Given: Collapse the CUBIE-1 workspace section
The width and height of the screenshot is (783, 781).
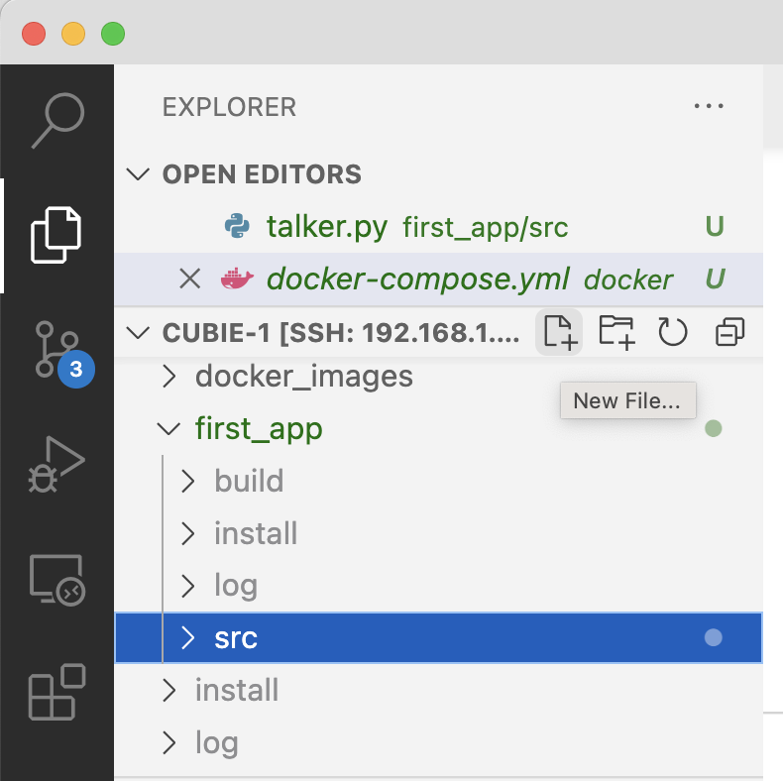Looking at the screenshot, I should (x=138, y=332).
